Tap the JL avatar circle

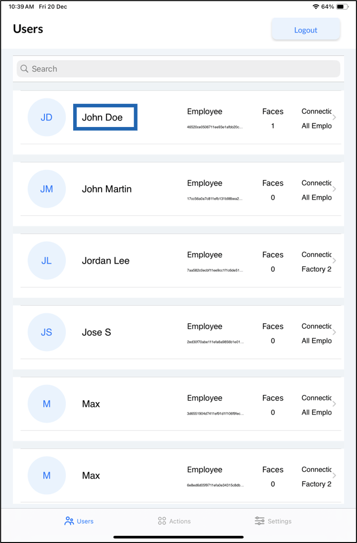coord(46,260)
